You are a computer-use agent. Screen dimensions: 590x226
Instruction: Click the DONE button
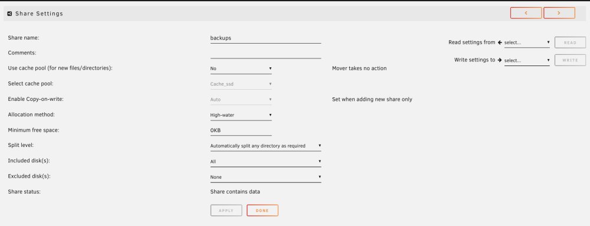[263, 211]
